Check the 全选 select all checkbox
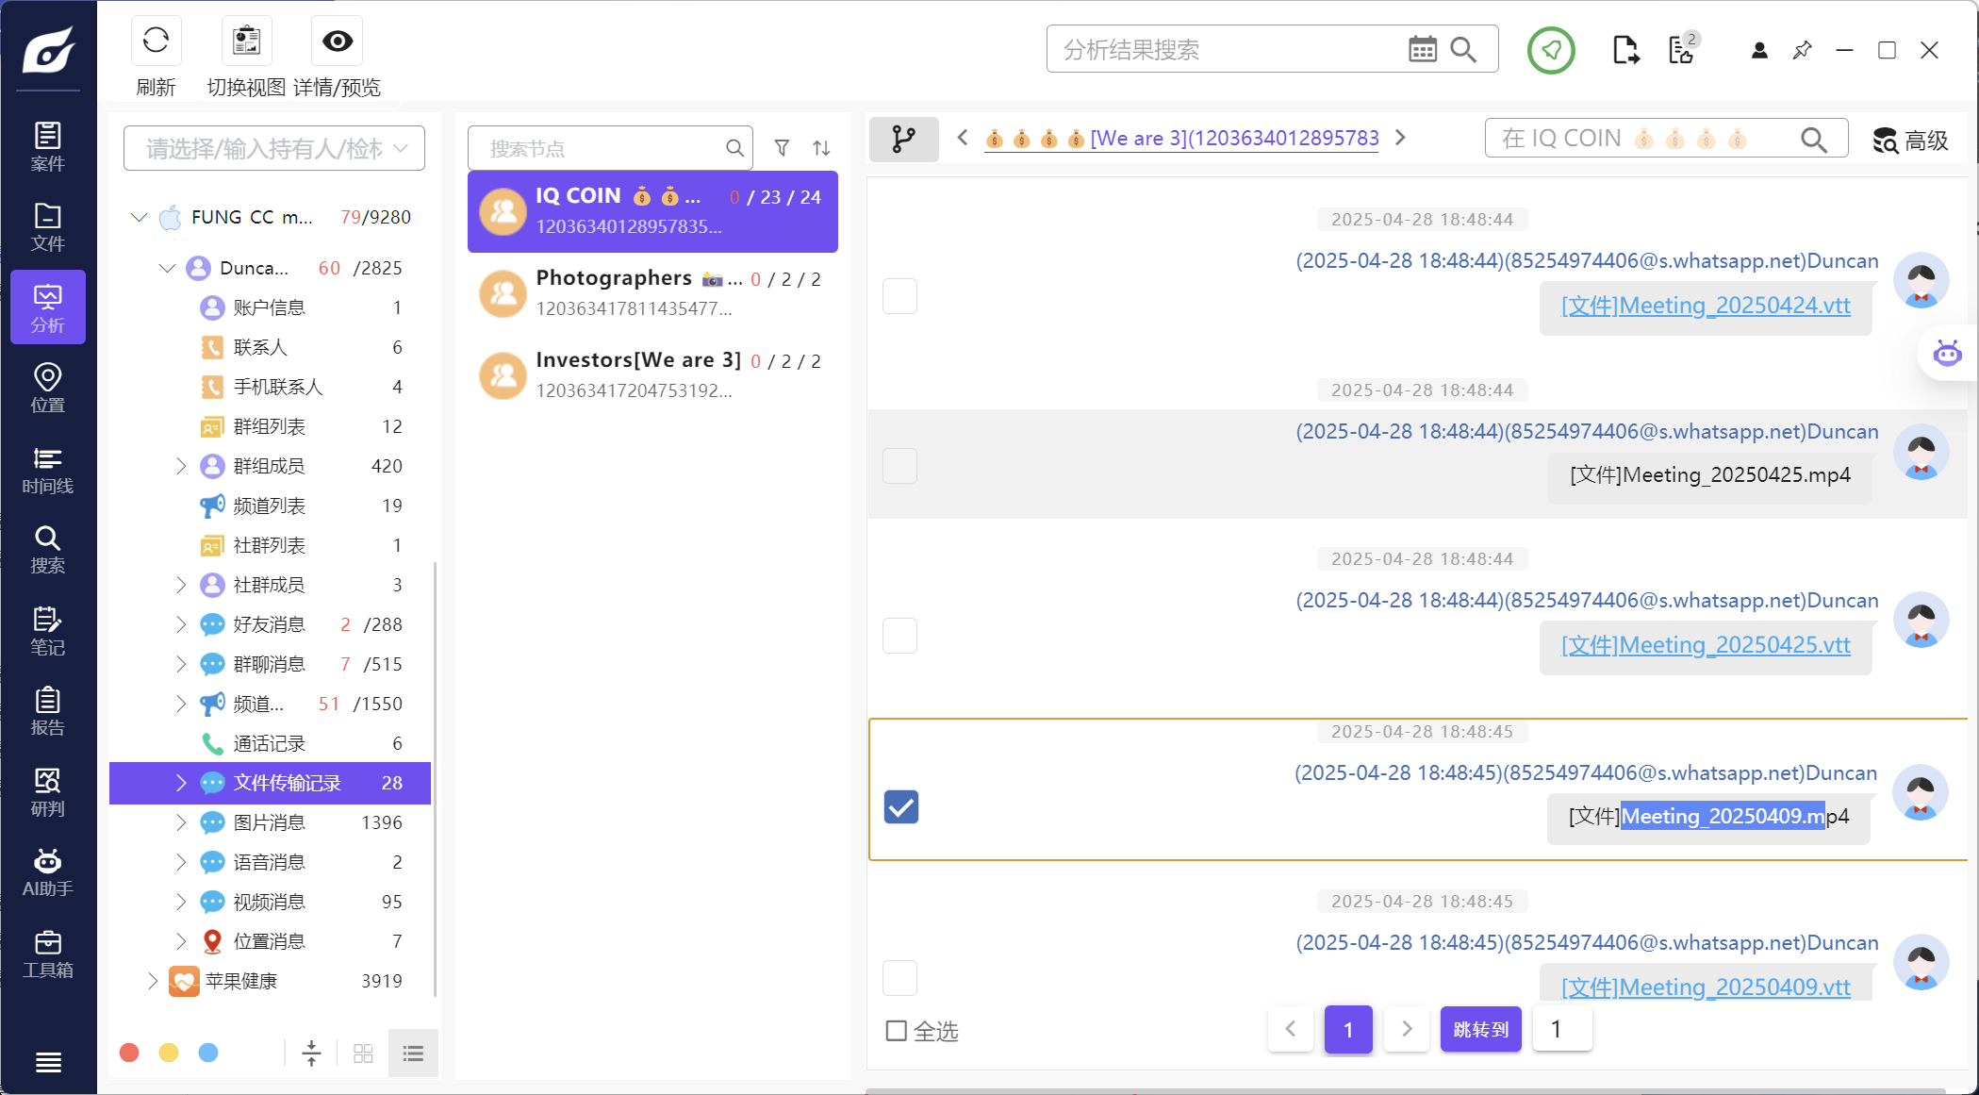This screenshot has height=1095, width=1979. point(897,1030)
